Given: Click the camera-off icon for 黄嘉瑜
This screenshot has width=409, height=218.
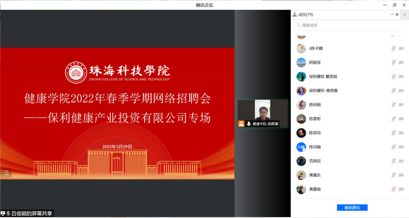Looking at the screenshot, I should pyautogui.click(x=401, y=189).
